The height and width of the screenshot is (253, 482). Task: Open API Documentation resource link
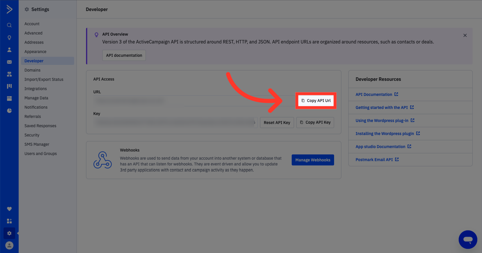point(374,94)
